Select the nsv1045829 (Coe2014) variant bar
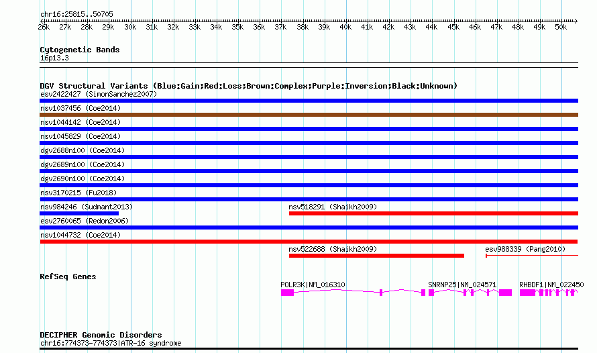This screenshot has height=353, width=597. pos(309,143)
